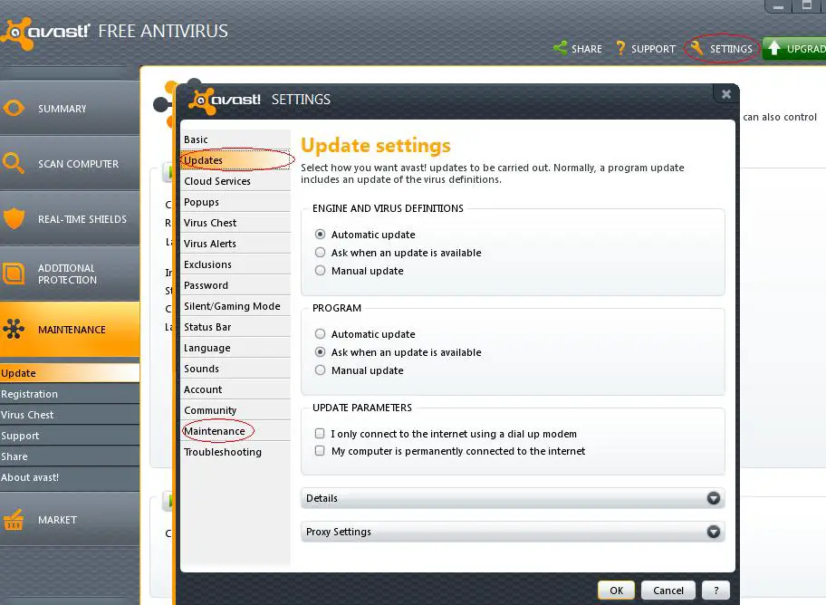Open Basic settings category

[235, 139]
